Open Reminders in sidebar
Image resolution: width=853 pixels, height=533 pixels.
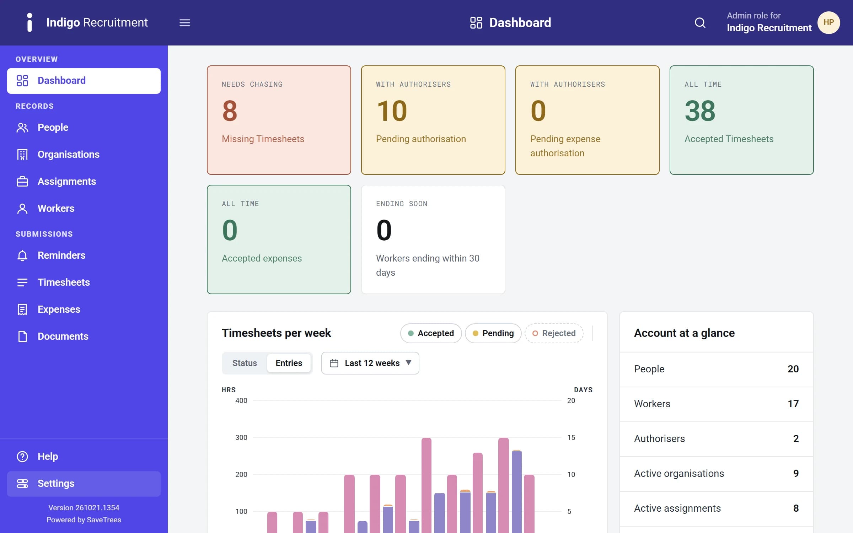point(84,255)
